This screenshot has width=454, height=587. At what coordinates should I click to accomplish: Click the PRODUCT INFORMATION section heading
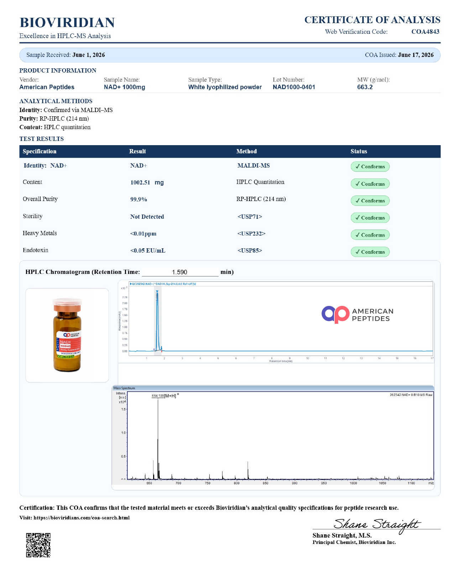[x=58, y=70]
